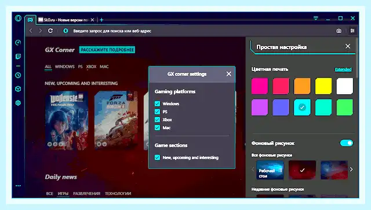The height and width of the screenshot is (210, 371).
Task: Close the SLO.ru tab
Action: click(93, 20)
